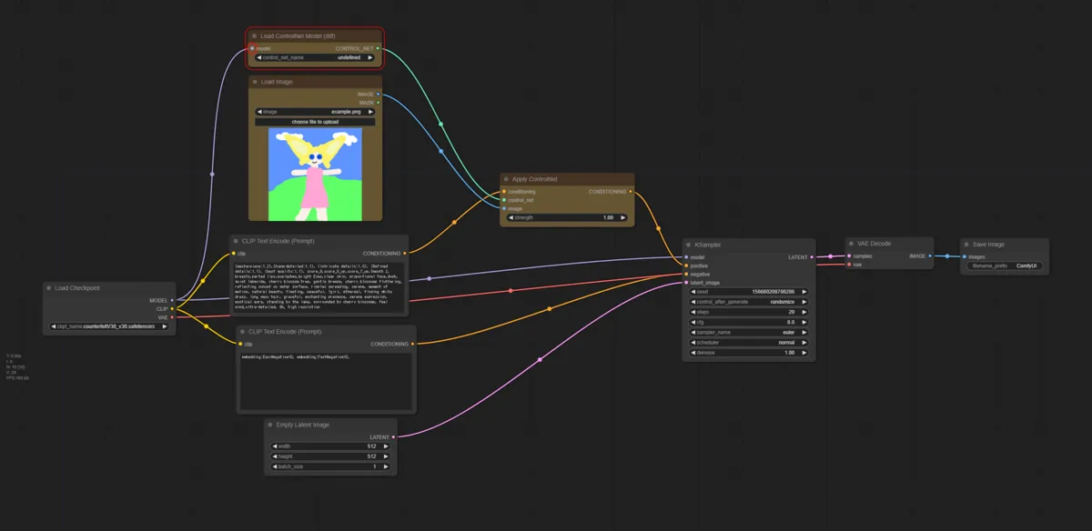Click the positive prompt text area
The height and width of the screenshot is (531, 1092).
click(x=318, y=287)
